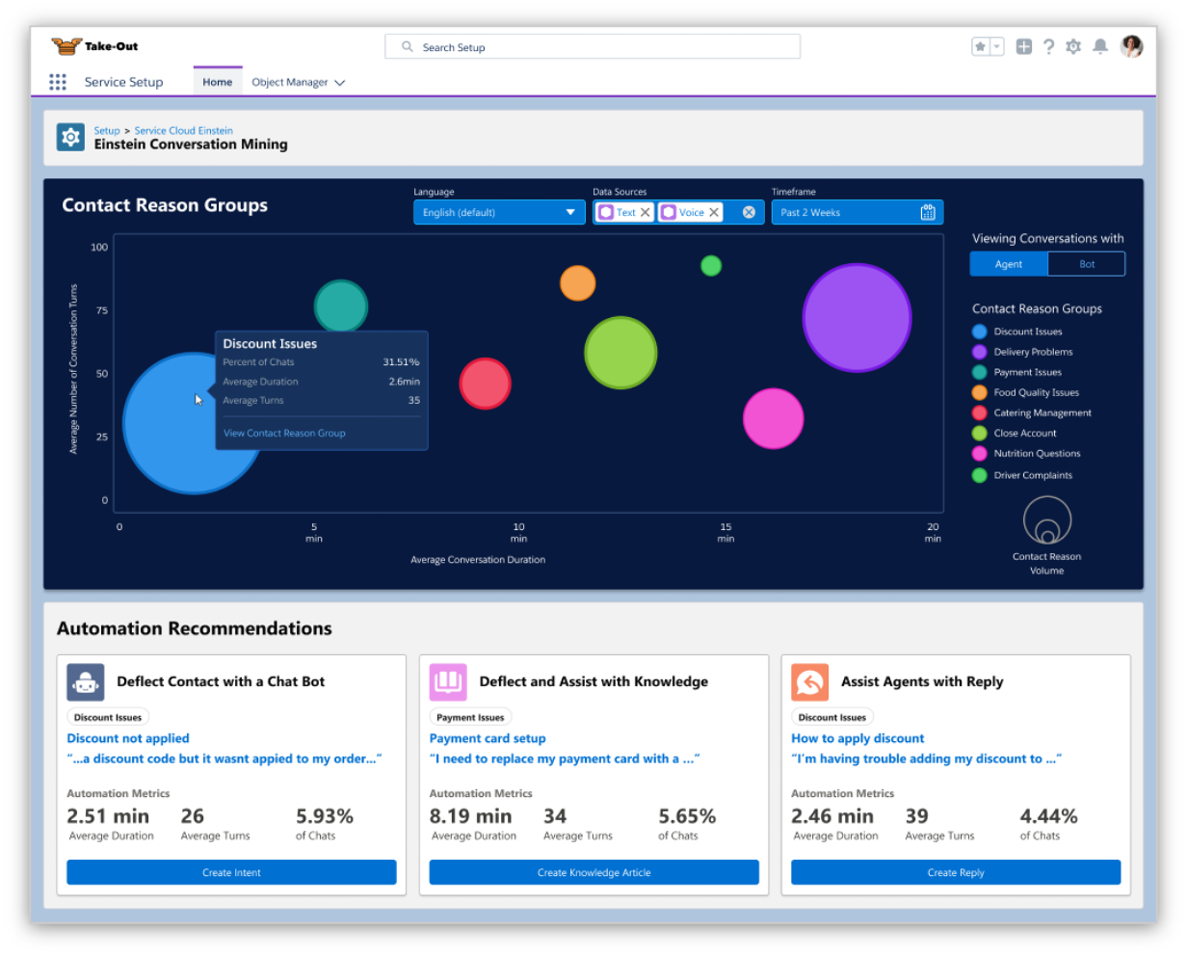The width and height of the screenshot is (1187, 956).
Task: Click the Create Intent button
Action: click(x=231, y=872)
